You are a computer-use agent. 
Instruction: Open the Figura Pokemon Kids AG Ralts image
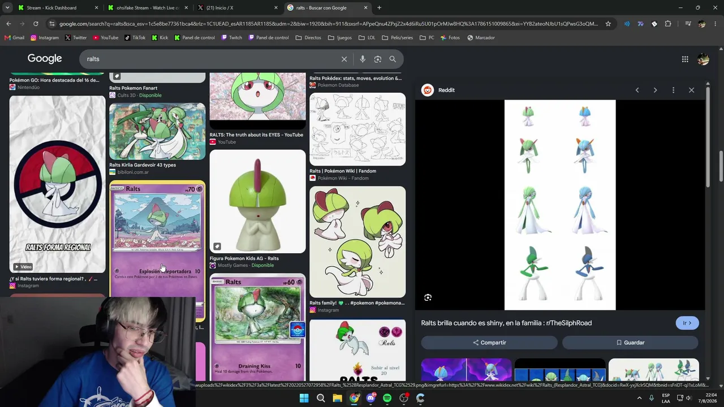pos(257,201)
